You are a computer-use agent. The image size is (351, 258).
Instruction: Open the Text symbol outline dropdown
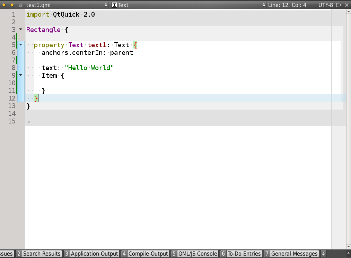click(264, 5)
